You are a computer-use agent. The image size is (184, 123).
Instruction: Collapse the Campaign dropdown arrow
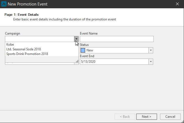[76, 39]
